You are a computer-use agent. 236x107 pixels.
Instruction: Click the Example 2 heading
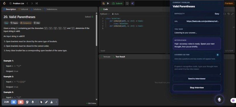click(x=8, y=77)
